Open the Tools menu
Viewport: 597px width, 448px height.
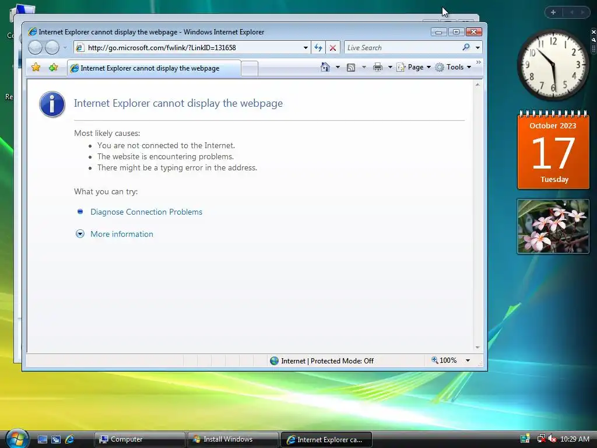[454, 67]
